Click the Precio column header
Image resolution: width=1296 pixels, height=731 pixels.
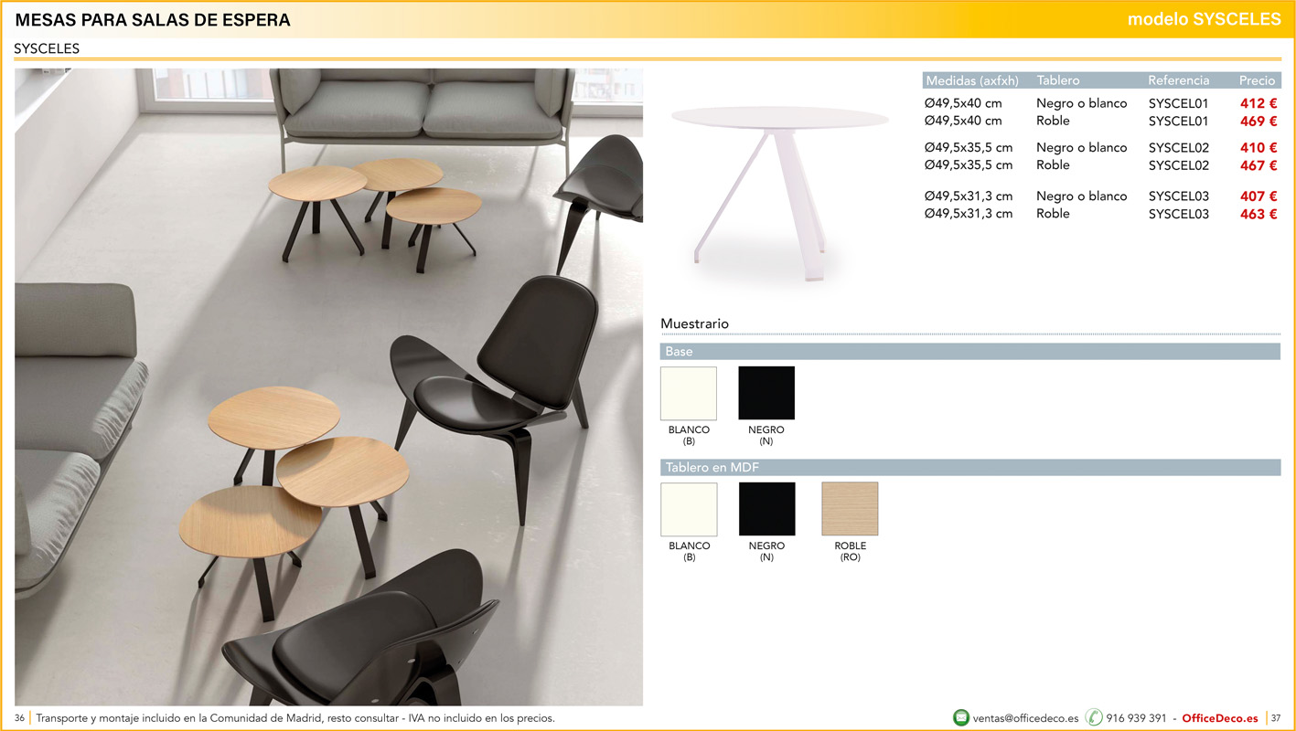[1257, 80]
